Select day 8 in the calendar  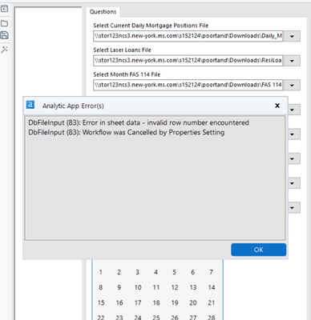click(100, 287)
